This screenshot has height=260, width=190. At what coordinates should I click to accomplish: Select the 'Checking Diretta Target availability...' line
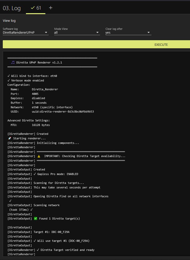[x=67, y=156]
